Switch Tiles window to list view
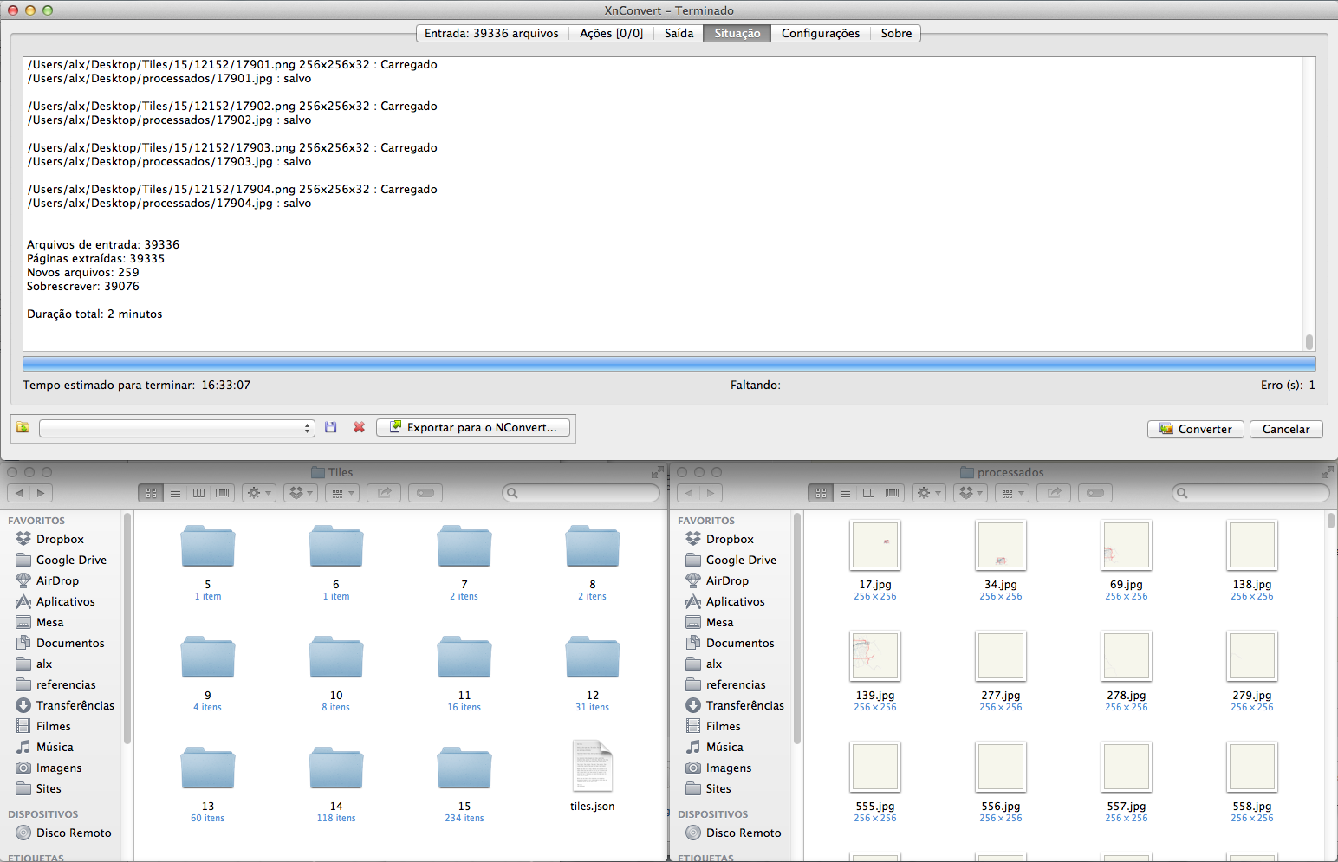The image size is (1338, 862). pos(175,493)
